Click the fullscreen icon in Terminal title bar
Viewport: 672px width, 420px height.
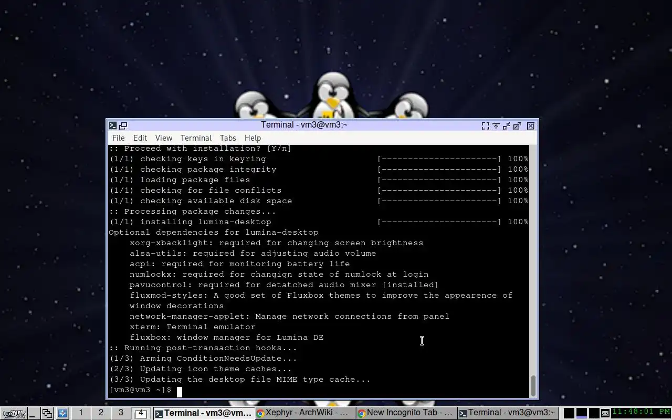tap(485, 126)
